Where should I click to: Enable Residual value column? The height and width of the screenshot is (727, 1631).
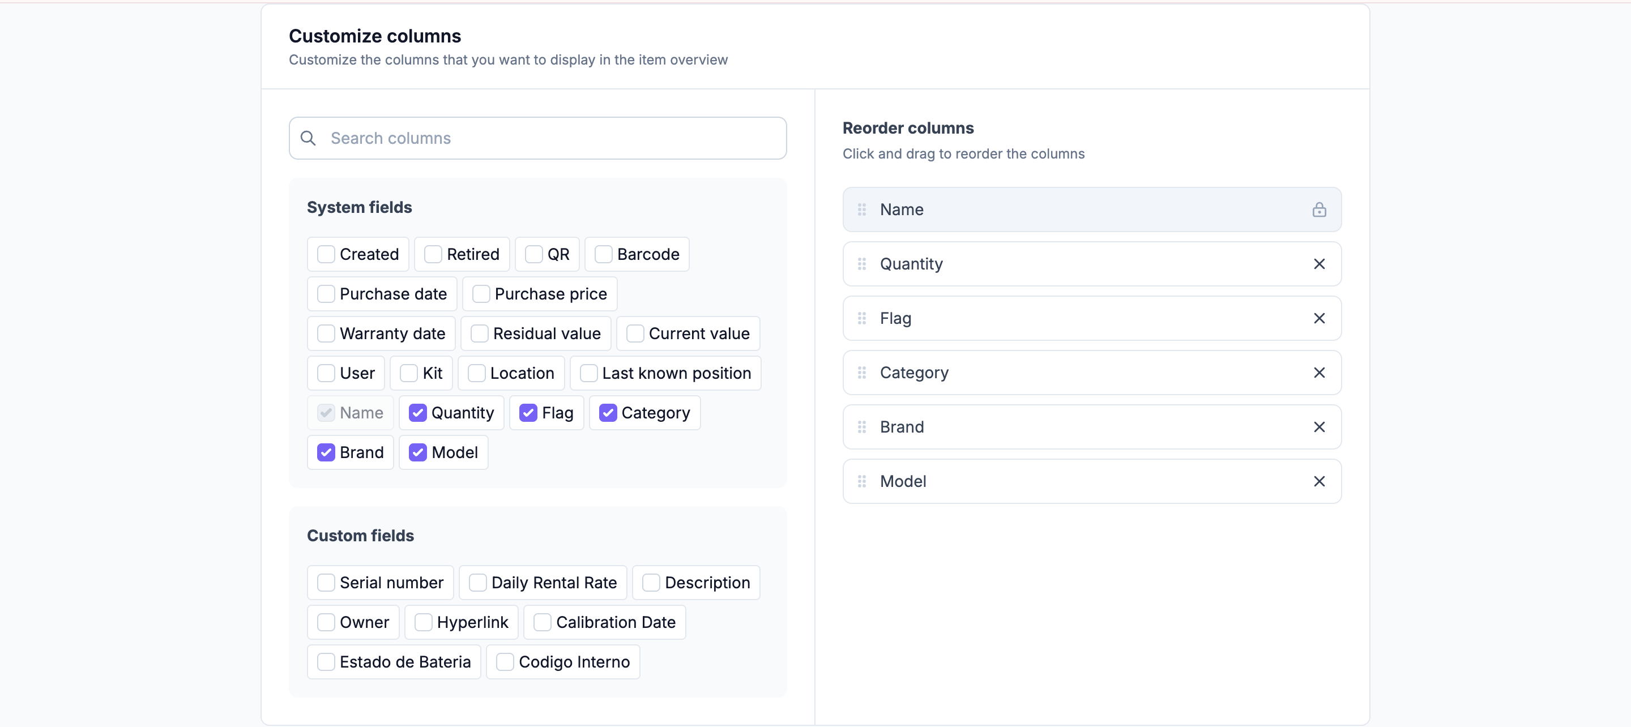tap(479, 333)
